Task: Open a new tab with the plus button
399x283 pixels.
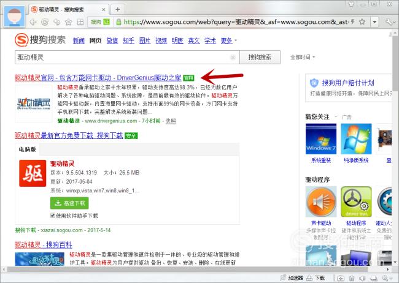Action: tap(118, 9)
